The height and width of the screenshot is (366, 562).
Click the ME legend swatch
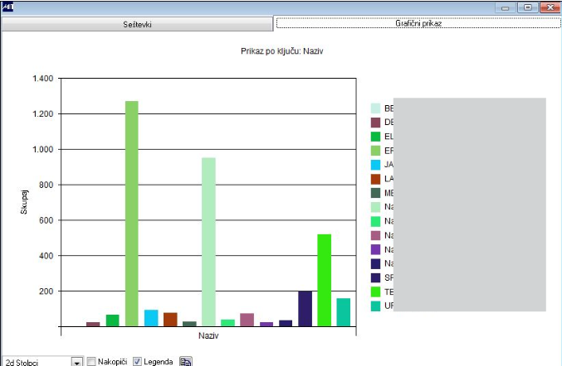click(x=375, y=193)
